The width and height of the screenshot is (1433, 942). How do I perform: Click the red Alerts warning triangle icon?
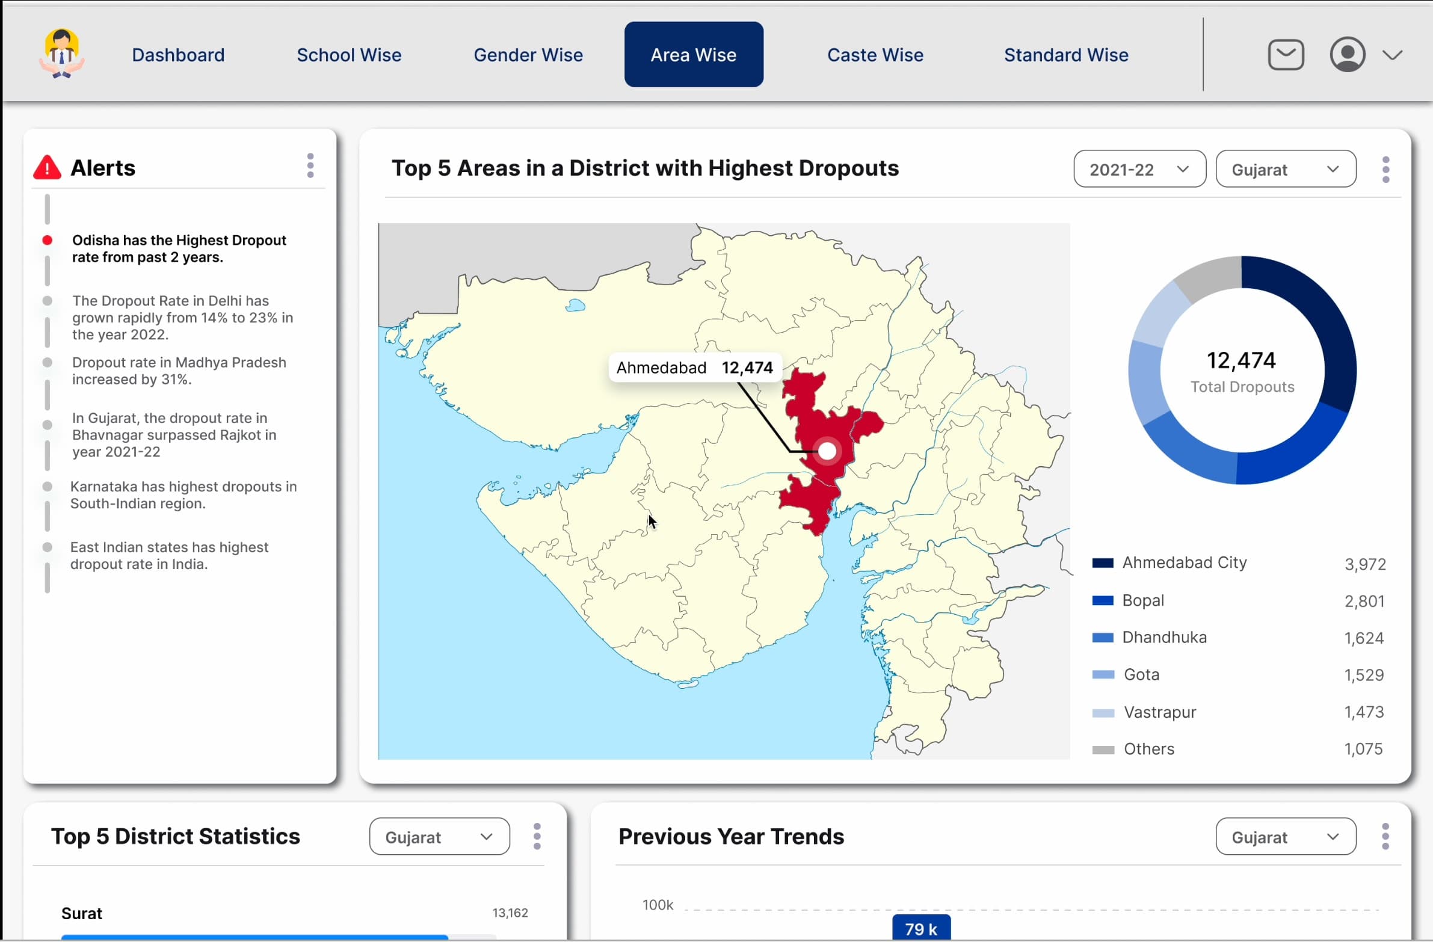[47, 167]
